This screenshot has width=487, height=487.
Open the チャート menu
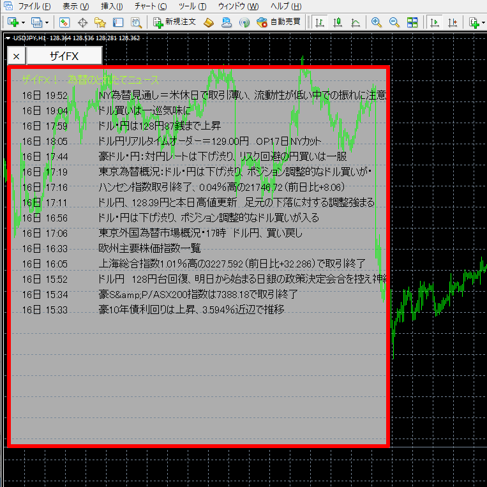point(151,6)
